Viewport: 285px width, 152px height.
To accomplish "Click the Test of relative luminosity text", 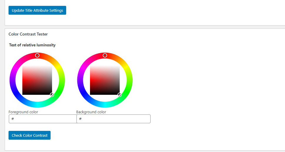I will coord(32,45).
